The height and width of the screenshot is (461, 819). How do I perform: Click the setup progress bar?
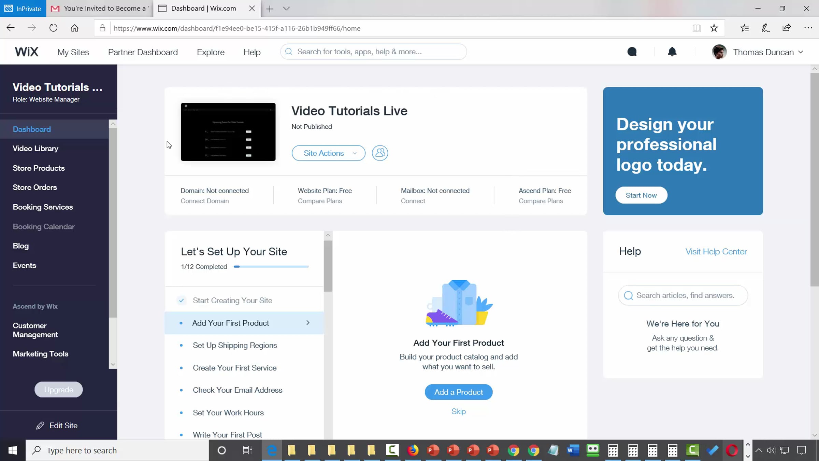coord(271,267)
